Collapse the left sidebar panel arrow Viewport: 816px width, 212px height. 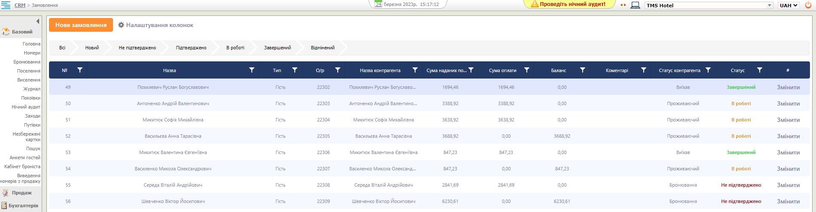(x=38, y=21)
